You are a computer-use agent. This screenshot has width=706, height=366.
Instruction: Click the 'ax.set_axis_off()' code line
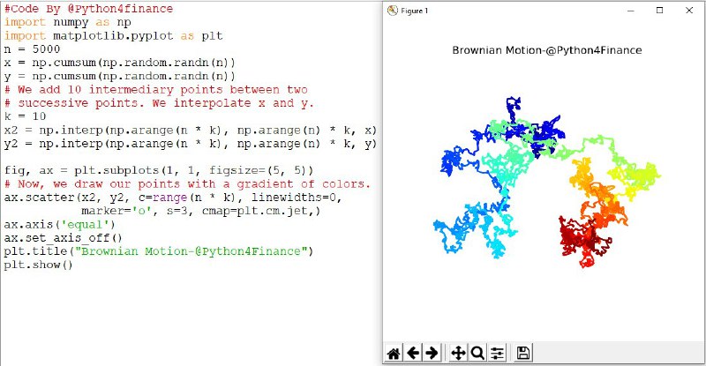pyautogui.click(x=63, y=238)
